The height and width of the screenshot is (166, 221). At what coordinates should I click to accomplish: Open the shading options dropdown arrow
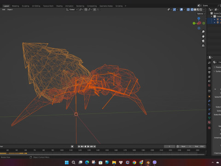tap(204, 10)
